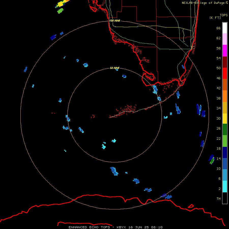The width and height of the screenshot is (229, 229).
Task: Click the legend value '38'
Action: point(219,98)
